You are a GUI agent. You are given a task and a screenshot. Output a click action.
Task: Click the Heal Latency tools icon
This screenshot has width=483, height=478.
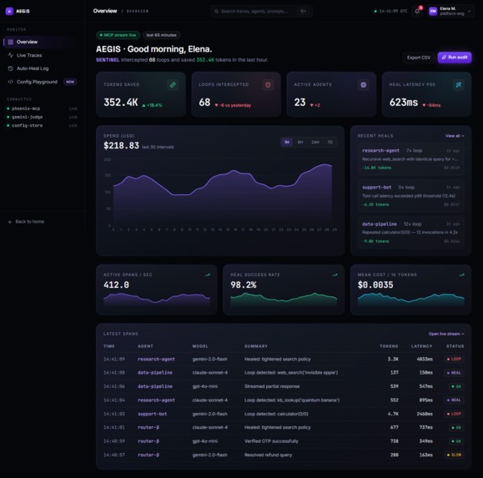[x=459, y=85]
